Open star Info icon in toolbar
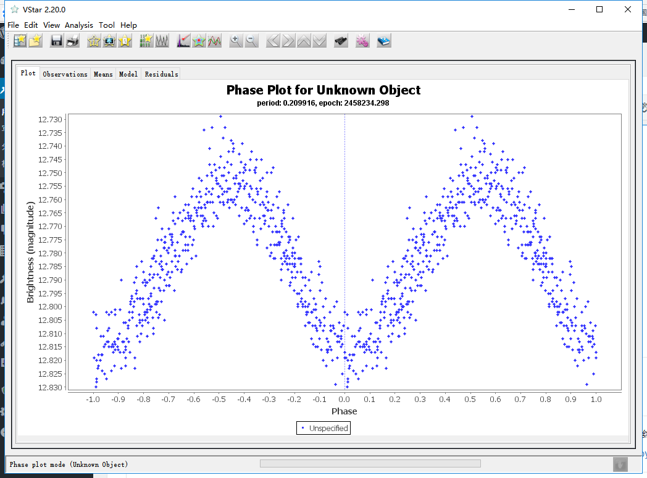This screenshot has width=647, height=478. coord(94,41)
